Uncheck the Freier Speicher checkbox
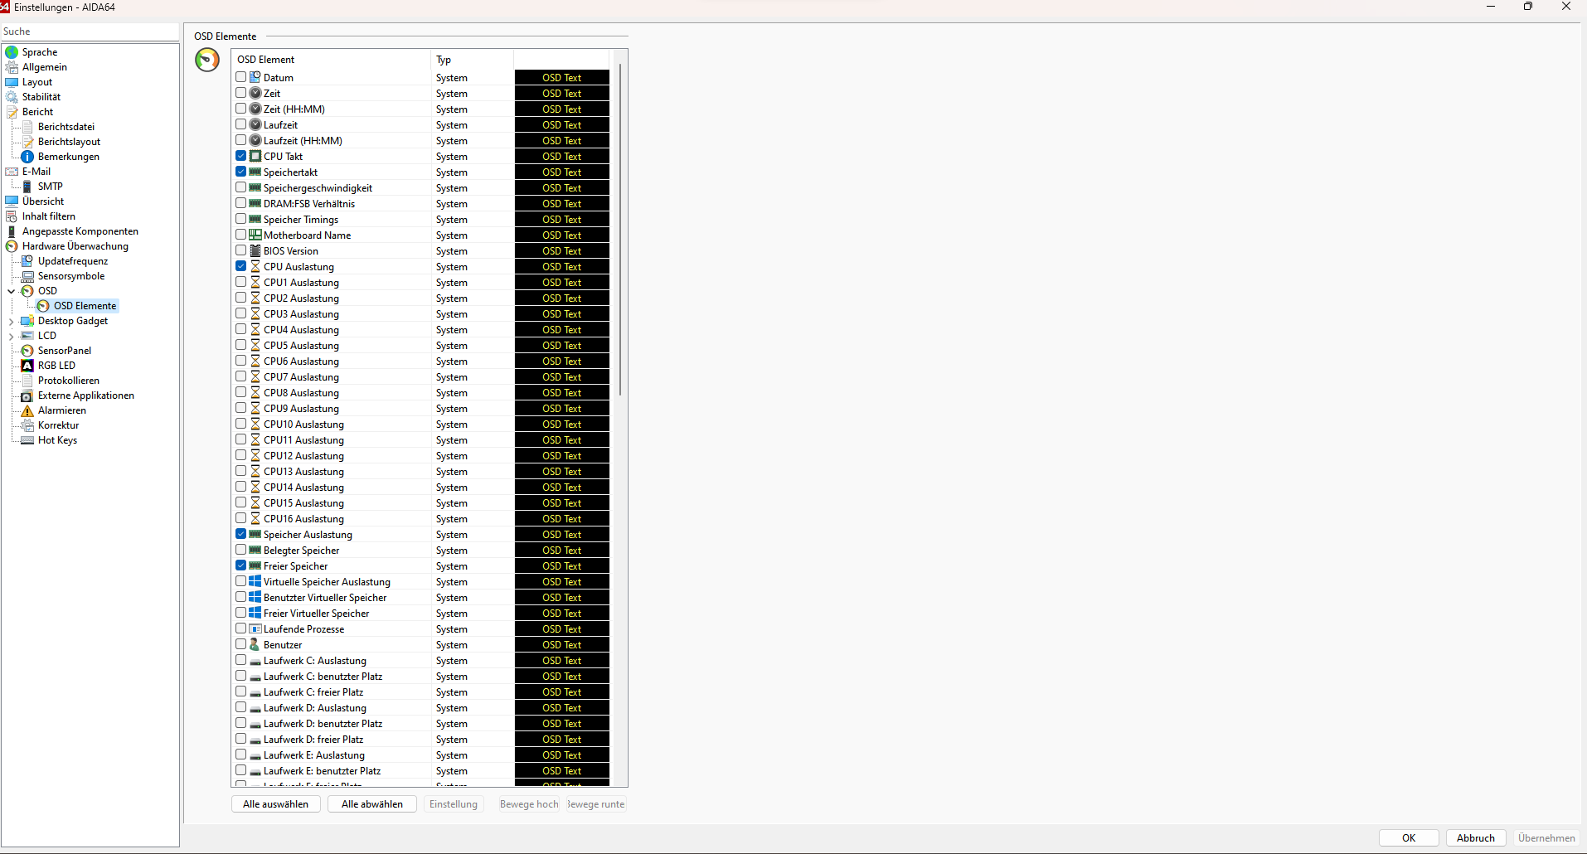The height and width of the screenshot is (854, 1587). (x=241, y=565)
